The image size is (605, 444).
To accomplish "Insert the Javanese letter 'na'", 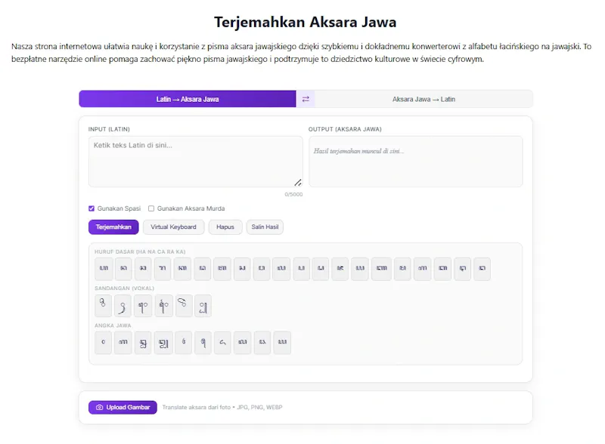I will 123,269.
